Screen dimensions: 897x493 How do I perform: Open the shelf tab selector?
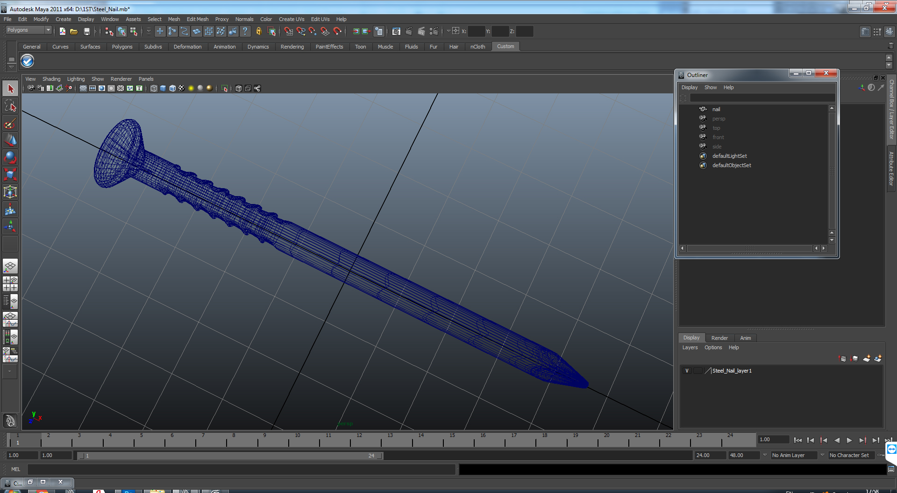12,58
